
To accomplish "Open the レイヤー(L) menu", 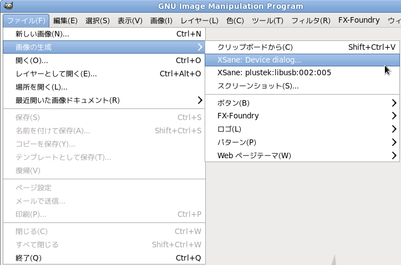I will click(x=200, y=20).
